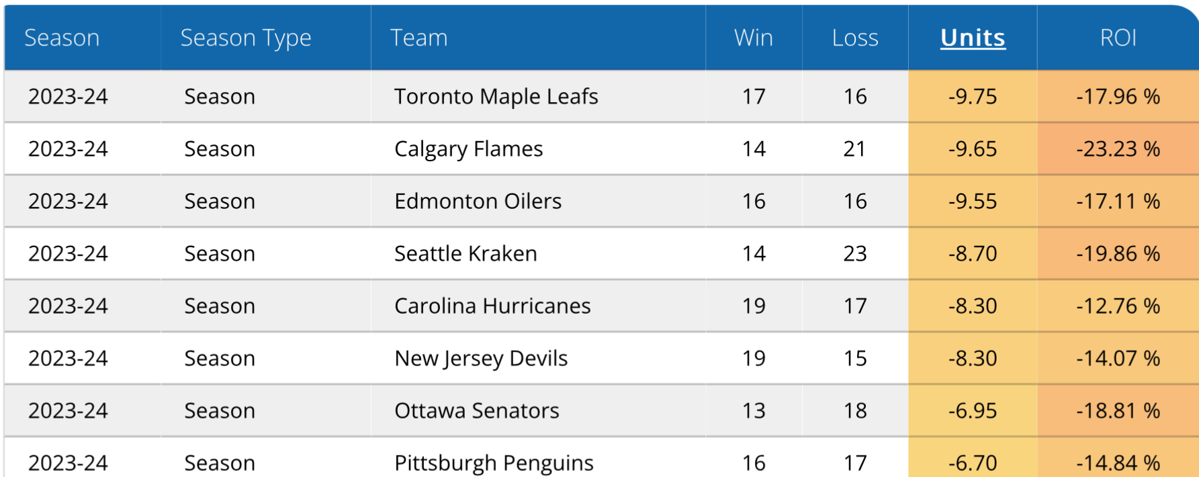Sort by the Season column header
This screenshot has height=477, width=1199.
[62, 38]
